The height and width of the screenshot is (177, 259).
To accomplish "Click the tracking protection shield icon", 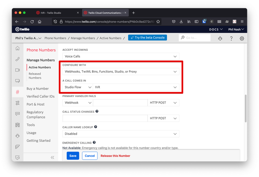I will tap(55, 22).
